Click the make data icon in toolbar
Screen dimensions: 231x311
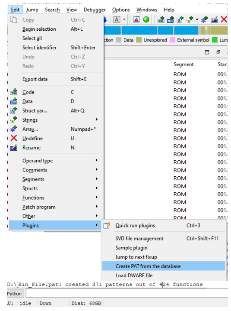[x=170, y=19]
